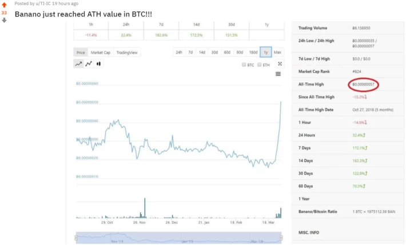Select the Price tab
The height and width of the screenshot is (245, 406).
pyautogui.click(x=81, y=53)
